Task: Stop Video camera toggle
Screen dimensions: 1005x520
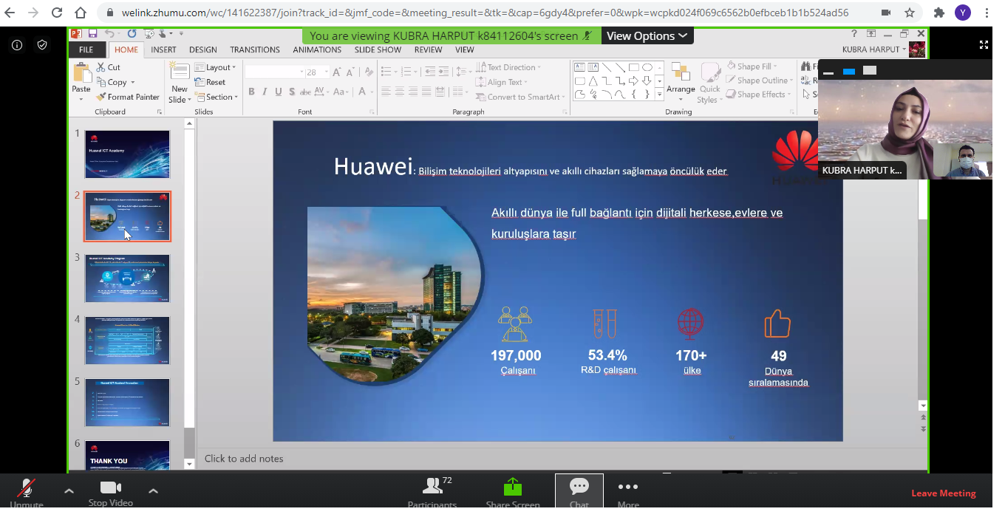Action: coord(111,492)
